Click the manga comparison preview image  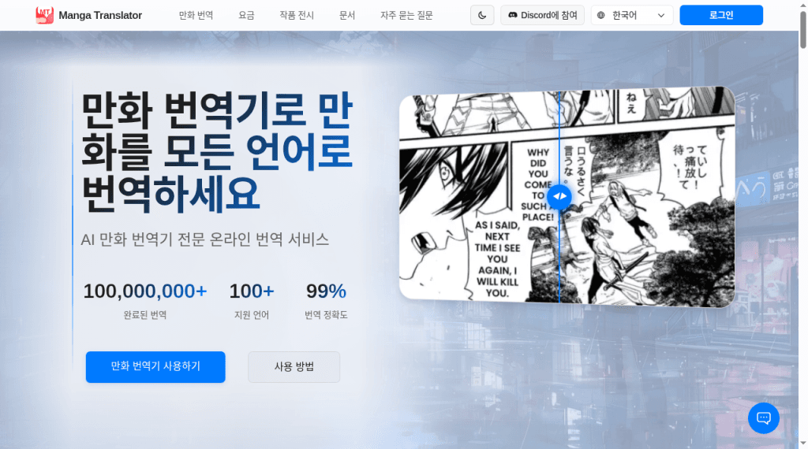(567, 197)
